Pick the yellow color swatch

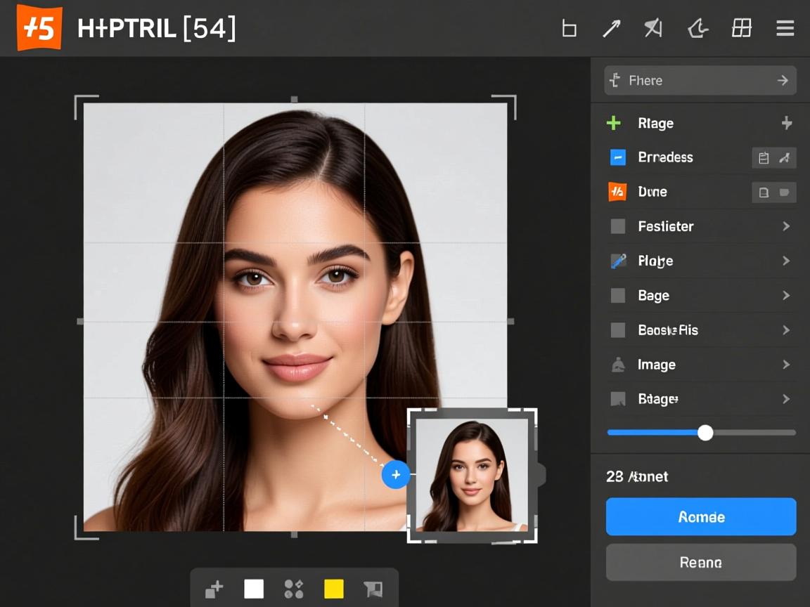pyautogui.click(x=333, y=589)
